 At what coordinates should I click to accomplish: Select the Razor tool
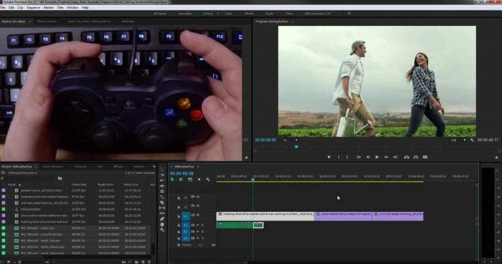(161, 202)
